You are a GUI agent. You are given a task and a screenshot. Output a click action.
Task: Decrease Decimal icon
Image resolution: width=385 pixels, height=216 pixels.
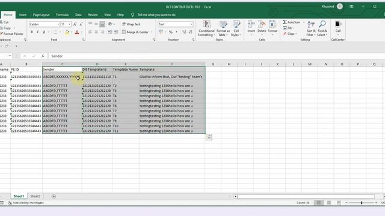(190, 32)
